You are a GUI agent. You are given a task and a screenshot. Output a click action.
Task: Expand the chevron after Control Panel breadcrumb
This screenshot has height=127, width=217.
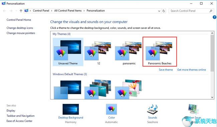52,11
